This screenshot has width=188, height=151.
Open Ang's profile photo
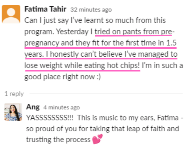[13, 112]
